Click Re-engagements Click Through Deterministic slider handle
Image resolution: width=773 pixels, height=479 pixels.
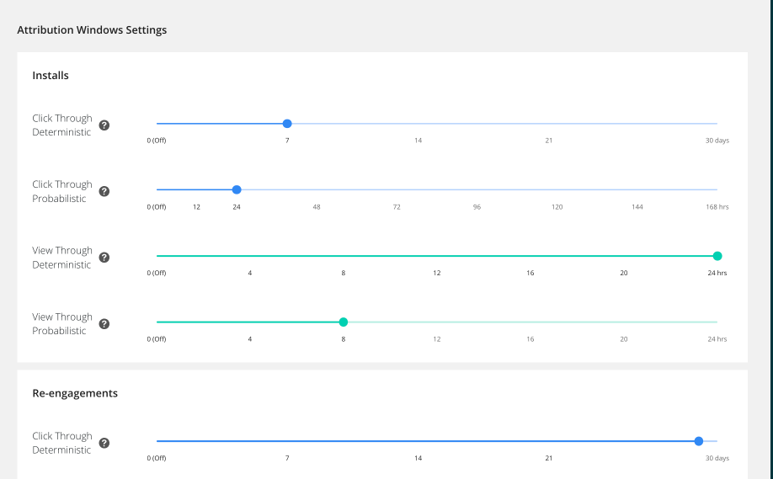click(x=699, y=441)
